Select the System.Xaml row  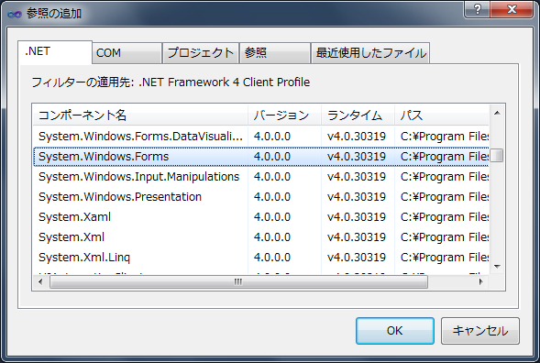261,217
